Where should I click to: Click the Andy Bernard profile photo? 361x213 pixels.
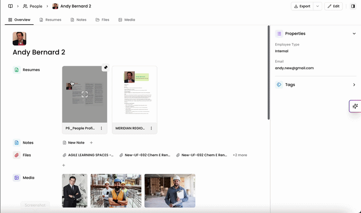[19, 39]
